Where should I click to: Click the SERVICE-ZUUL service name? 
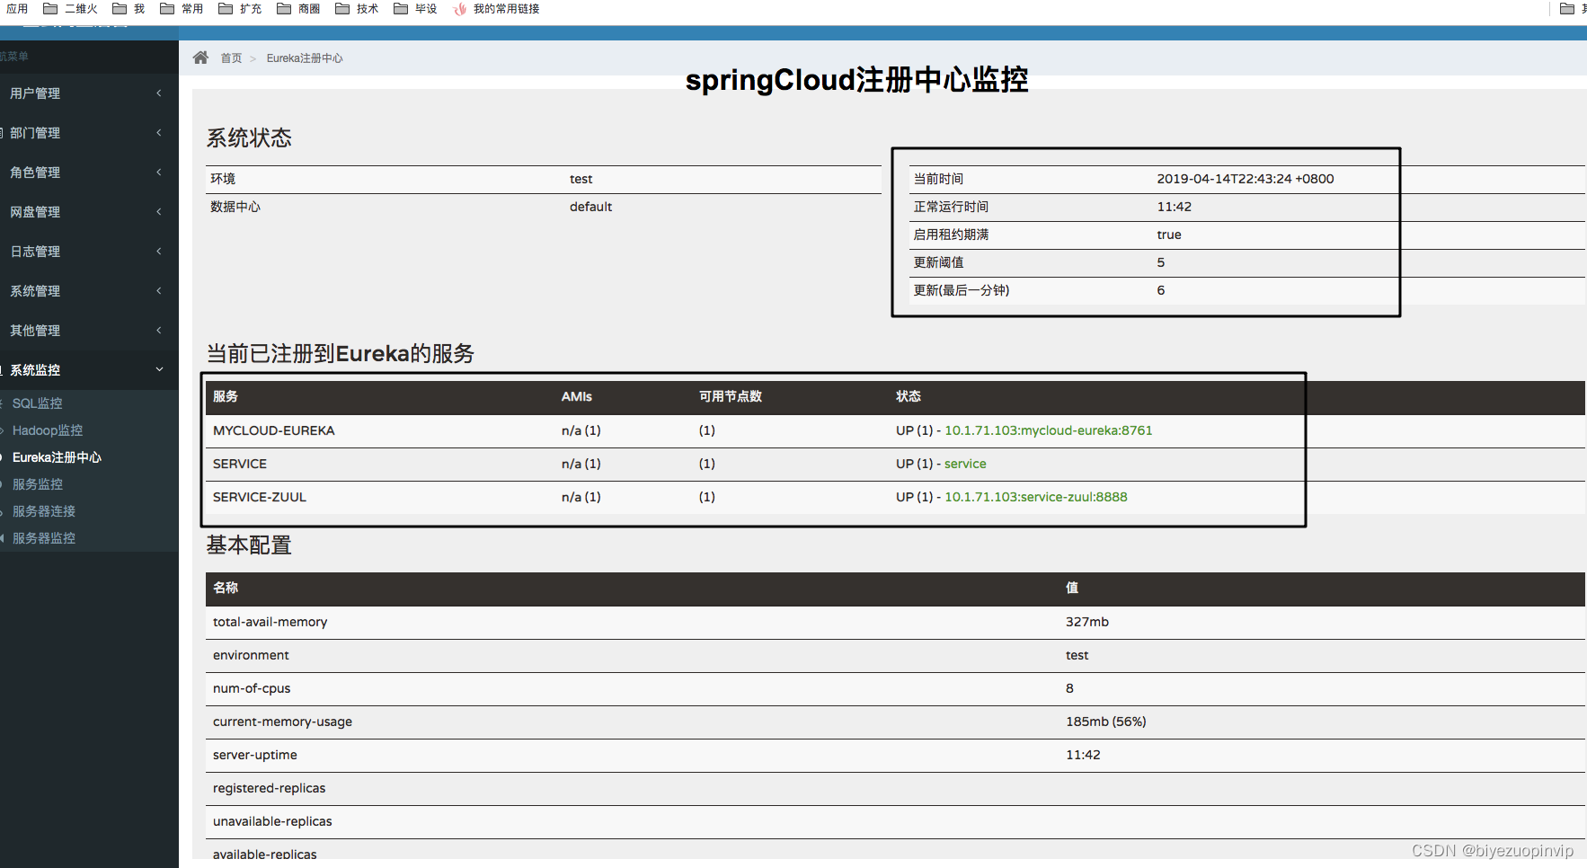click(x=260, y=497)
